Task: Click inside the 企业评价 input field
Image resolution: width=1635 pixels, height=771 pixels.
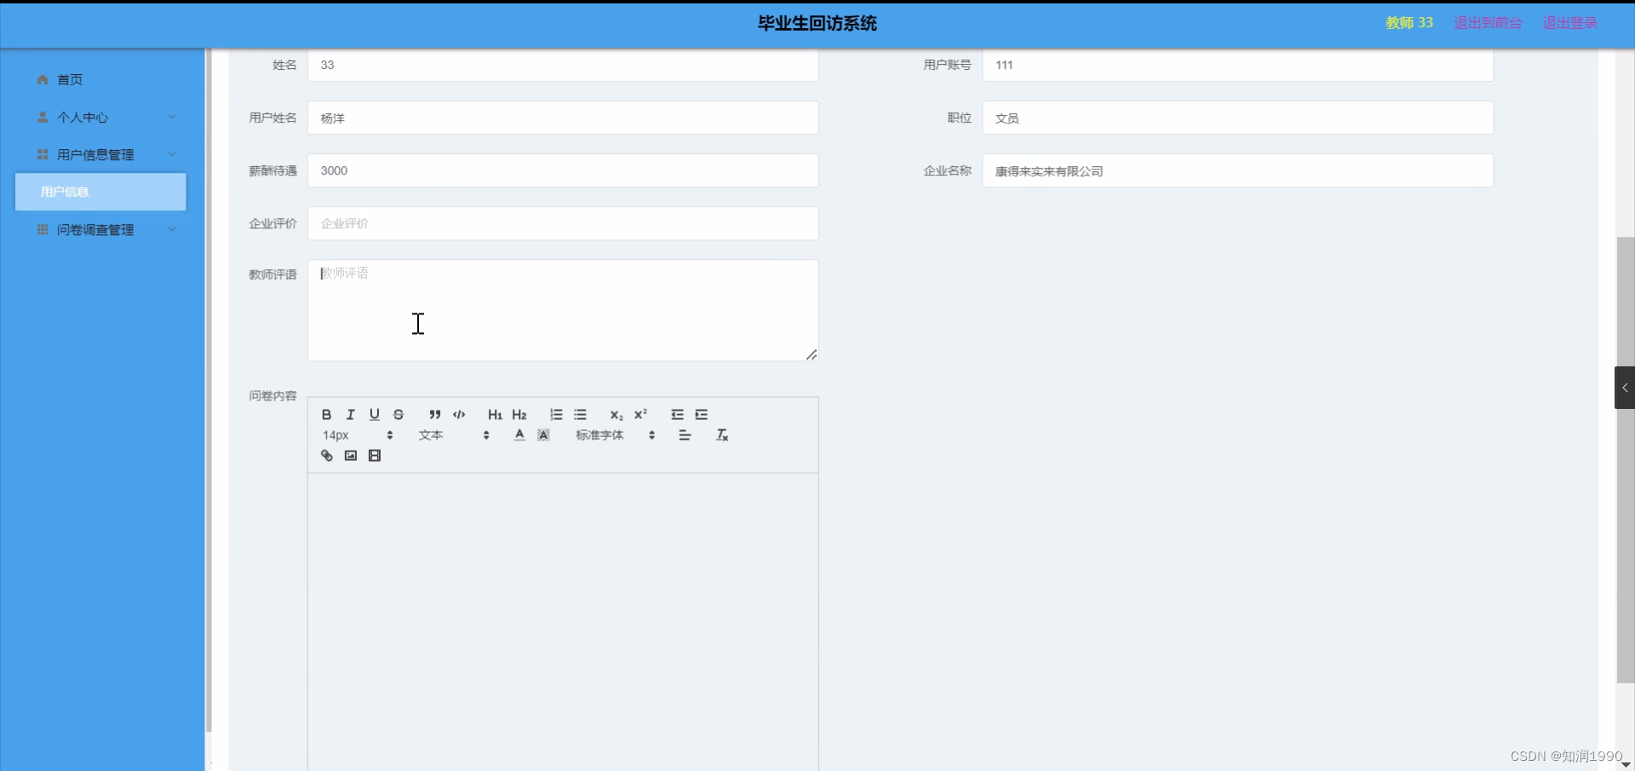Action: tap(562, 223)
